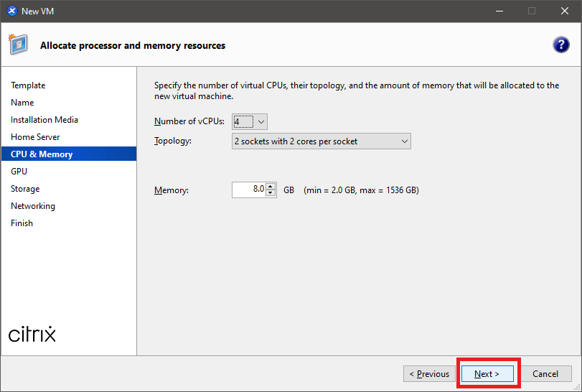The width and height of the screenshot is (582, 392).
Task: Increase memory with the up spinner arrow
Action: pyautogui.click(x=271, y=187)
